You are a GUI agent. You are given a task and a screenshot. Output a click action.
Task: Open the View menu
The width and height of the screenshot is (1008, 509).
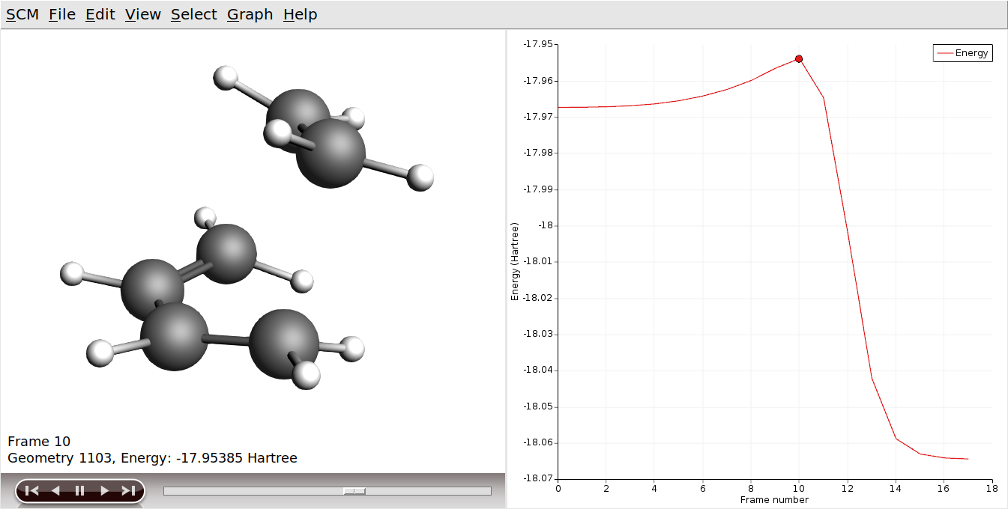tap(143, 14)
